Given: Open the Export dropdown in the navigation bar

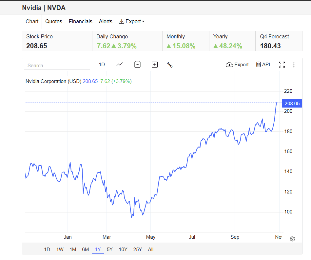Looking at the screenshot, I should (131, 21).
